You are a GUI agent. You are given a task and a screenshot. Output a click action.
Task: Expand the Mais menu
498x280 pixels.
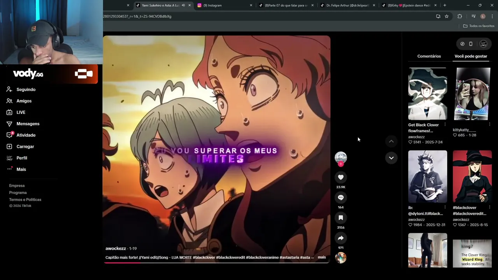21,169
